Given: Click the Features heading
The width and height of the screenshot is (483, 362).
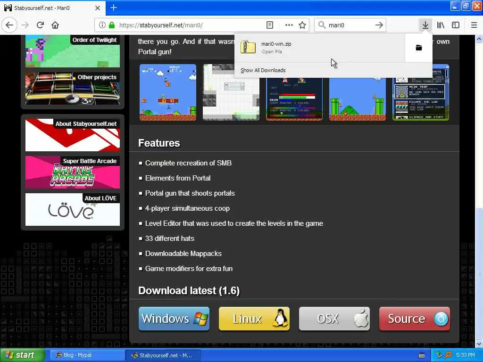Looking at the screenshot, I should coord(159,143).
